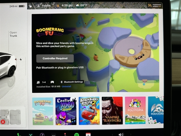
Task: Open the Camera app in bottom bar
Action: [x=42, y=135]
